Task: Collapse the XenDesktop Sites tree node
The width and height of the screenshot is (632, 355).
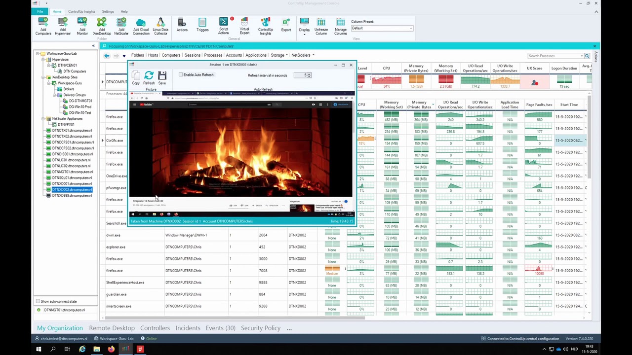Action: pos(43,77)
